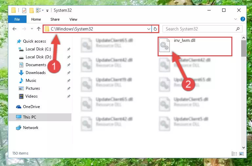Open the Customize Quick Access Toolbar arrow

click(x=47, y=11)
